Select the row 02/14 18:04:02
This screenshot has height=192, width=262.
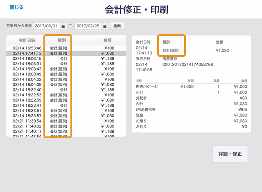pos(66,79)
